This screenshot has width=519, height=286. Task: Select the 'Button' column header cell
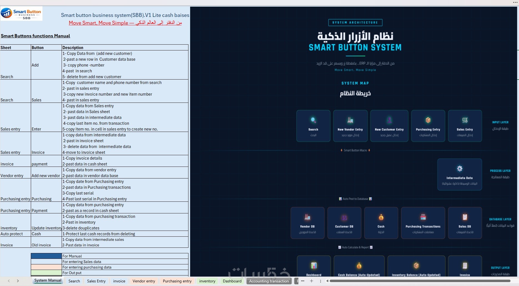coord(46,47)
